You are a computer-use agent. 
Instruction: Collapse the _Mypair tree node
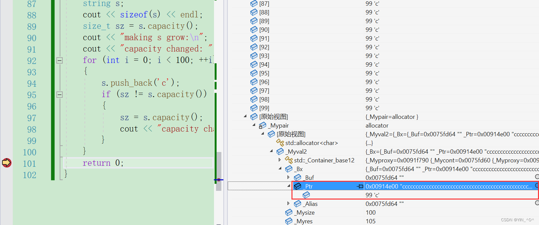click(x=254, y=125)
